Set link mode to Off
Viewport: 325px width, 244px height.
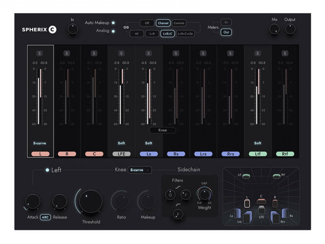point(147,23)
